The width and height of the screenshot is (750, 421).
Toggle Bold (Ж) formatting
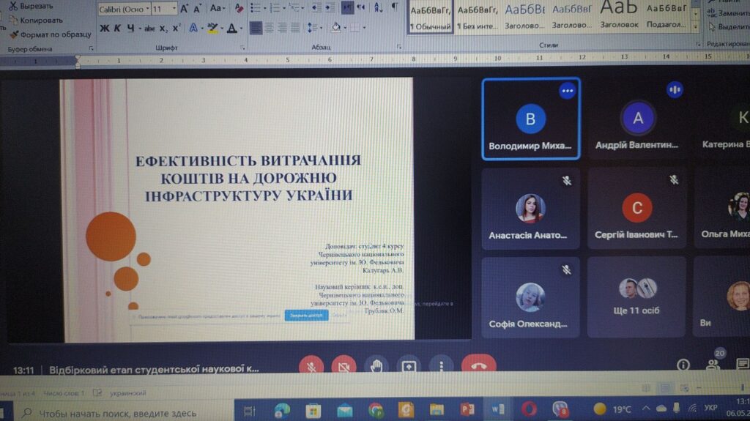click(x=104, y=29)
